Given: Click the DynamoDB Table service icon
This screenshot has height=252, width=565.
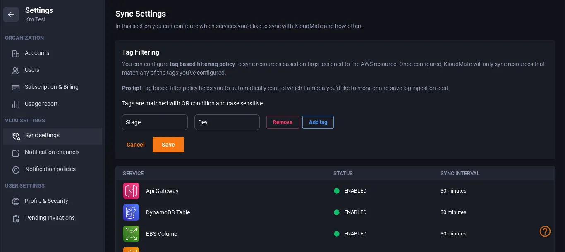Looking at the screenshot, I should [131, 212].
